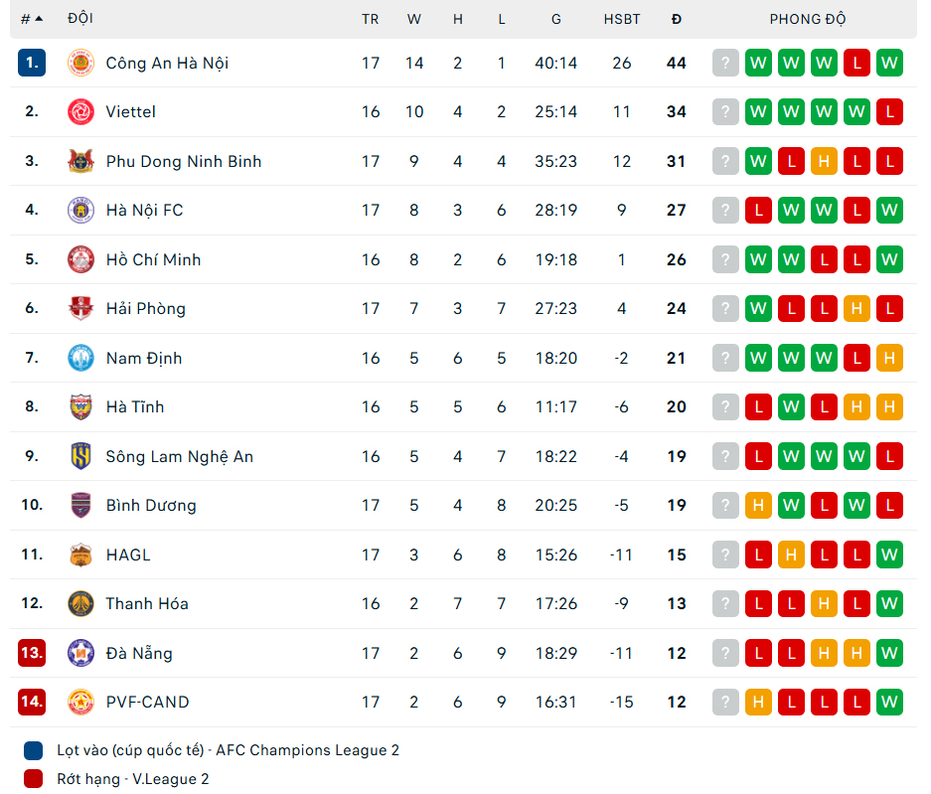Open the Sông Lam Nghệ An crest

(x=80, y=456)
